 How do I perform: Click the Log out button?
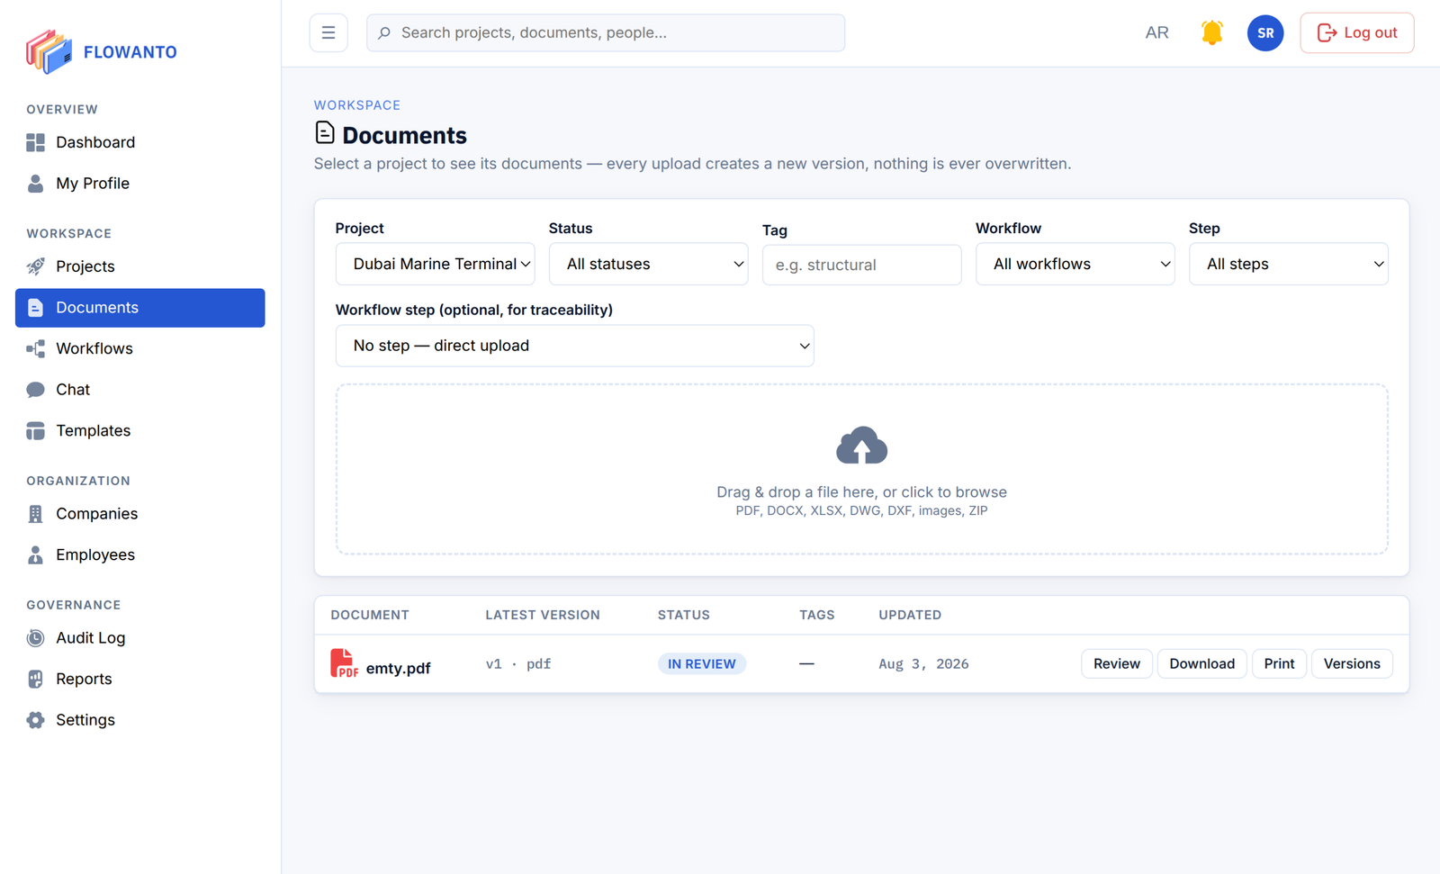pos(1357,33)
